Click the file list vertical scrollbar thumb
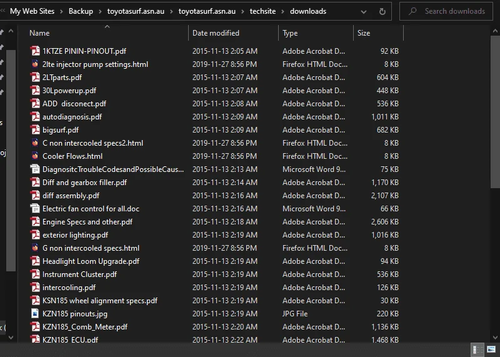The image size is (500, 357). pos(495,113)
